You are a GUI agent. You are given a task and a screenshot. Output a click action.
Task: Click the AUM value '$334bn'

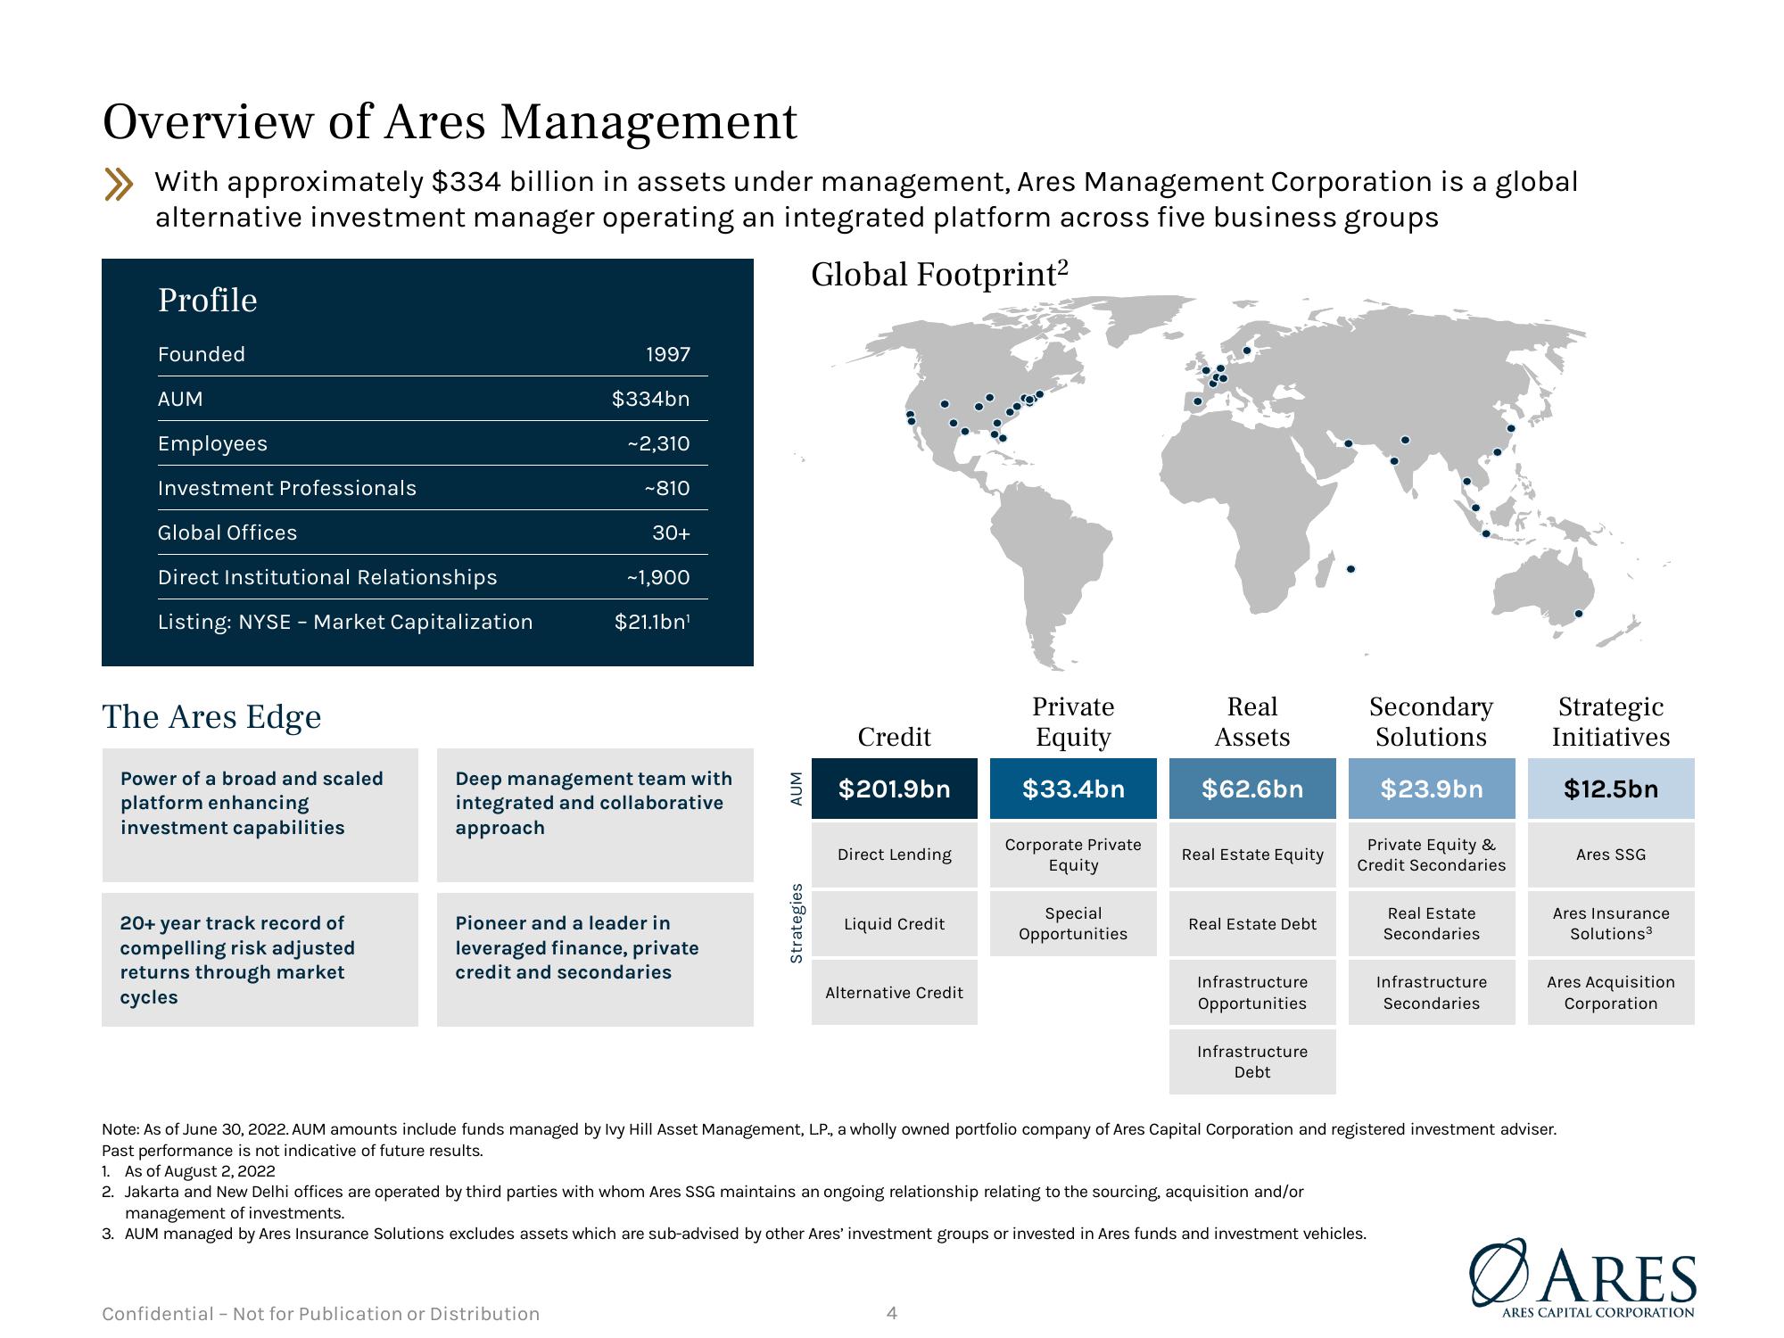tap(651, 399)
